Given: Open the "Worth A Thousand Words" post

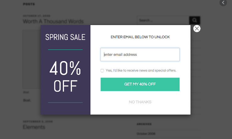Looking at the screenshot, I should (x=53, y=21).
